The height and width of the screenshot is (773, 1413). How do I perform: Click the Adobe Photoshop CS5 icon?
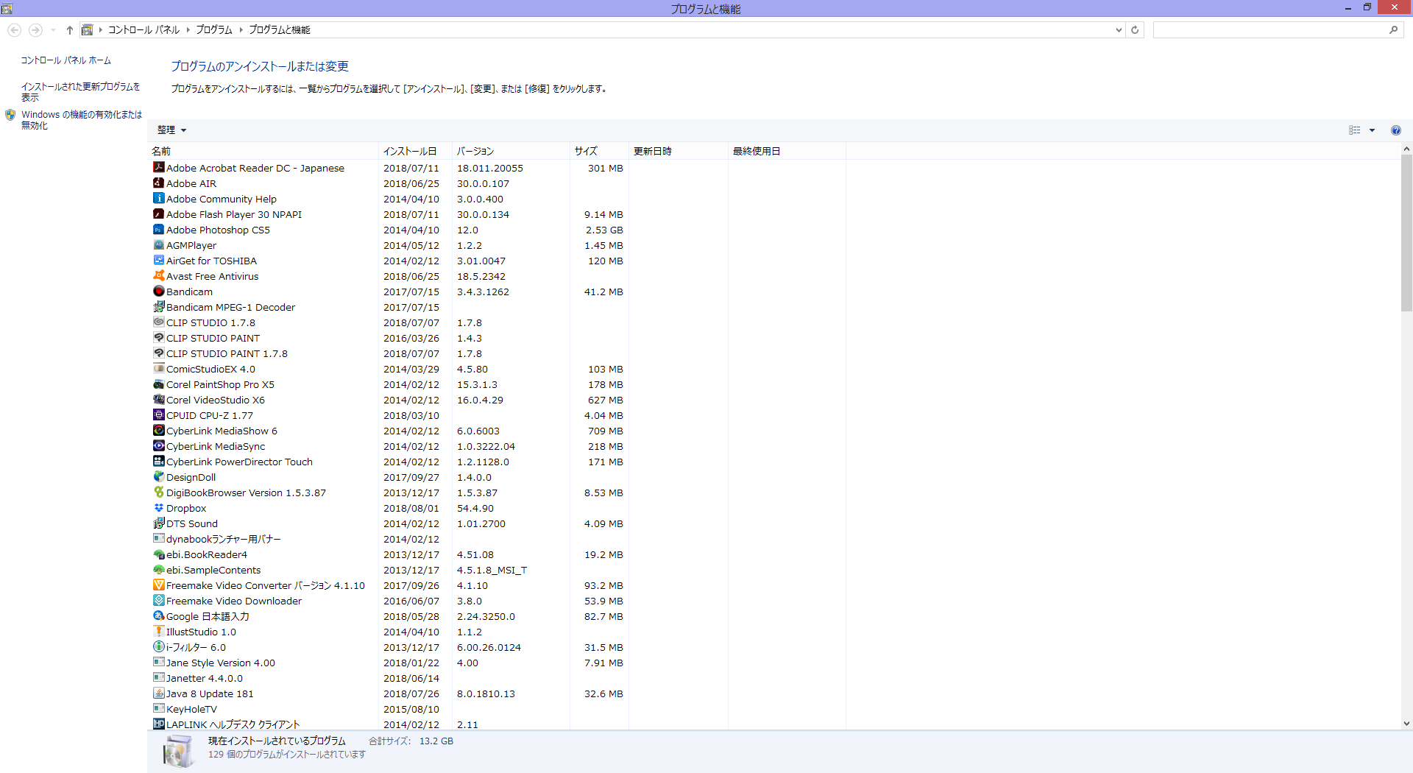point(158,230)
